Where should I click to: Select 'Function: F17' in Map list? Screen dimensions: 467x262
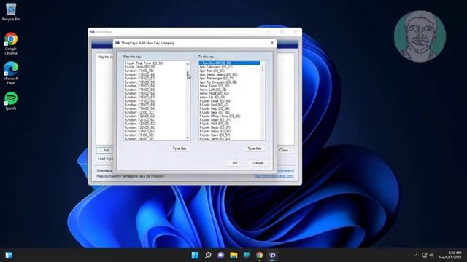pyautogui.click(x=139, y=101)
